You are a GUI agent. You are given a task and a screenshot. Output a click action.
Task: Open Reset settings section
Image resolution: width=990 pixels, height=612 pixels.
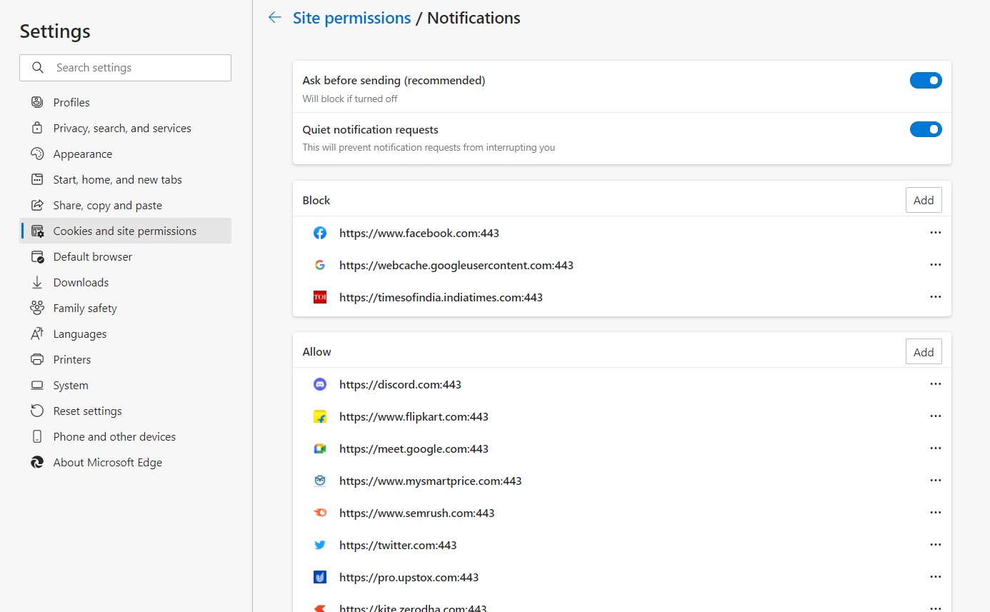125,411
